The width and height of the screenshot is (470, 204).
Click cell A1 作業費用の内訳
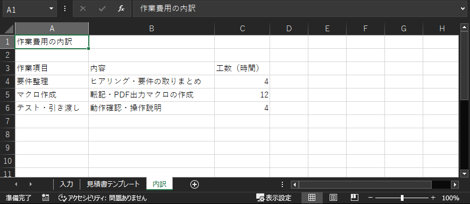pyautogui.click(x=52, y=42)
